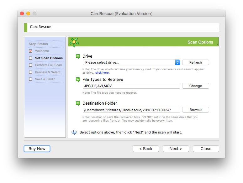This screenshot has height=183, width=243.
Task: Toggle the Preview & Select checkbox
Action: (x=30, y=72)
